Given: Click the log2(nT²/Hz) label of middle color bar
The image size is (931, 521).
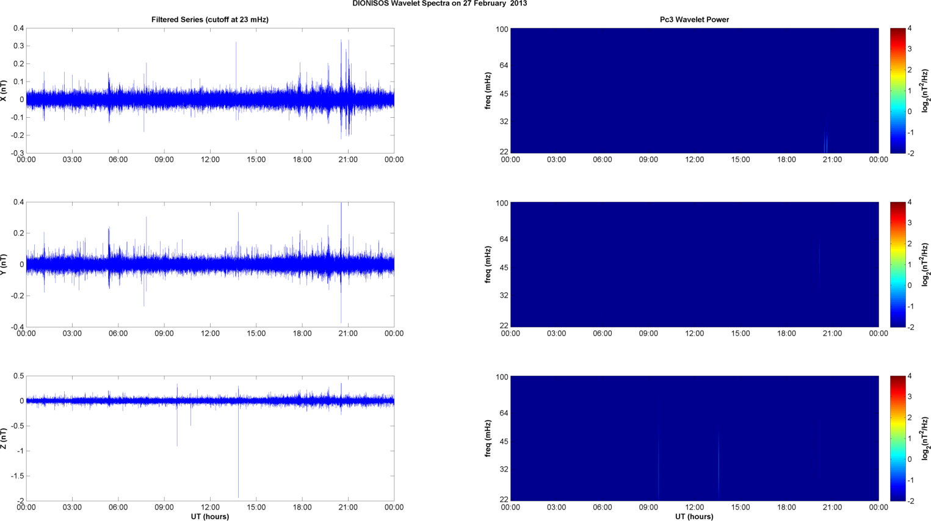Looking at the screenshot, I should pyautogui.click(x=925, y=264).
